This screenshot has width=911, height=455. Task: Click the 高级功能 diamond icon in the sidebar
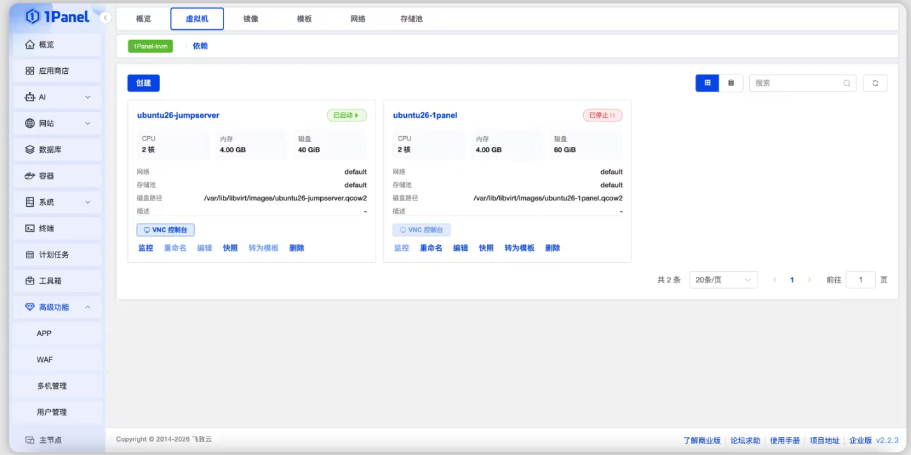(x=30, y=307)
